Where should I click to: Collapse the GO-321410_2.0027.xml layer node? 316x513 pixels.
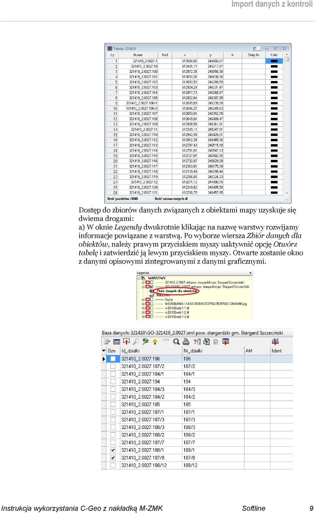click(x=143, y=286)
